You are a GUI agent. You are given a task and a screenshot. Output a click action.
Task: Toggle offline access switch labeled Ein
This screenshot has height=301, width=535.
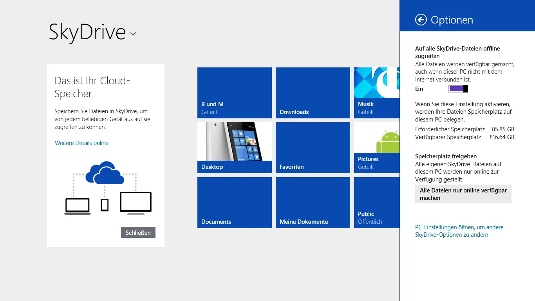click(x=458, y=89)
